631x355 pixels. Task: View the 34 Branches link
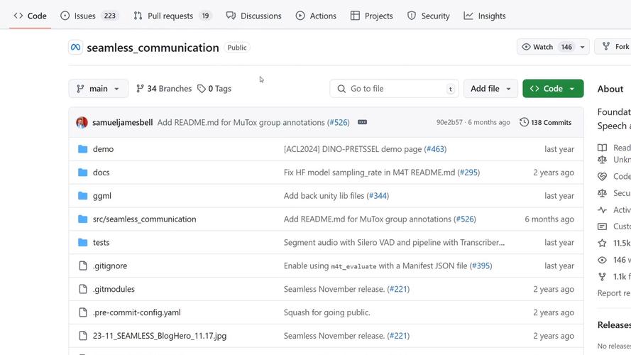tap(164, 89)
